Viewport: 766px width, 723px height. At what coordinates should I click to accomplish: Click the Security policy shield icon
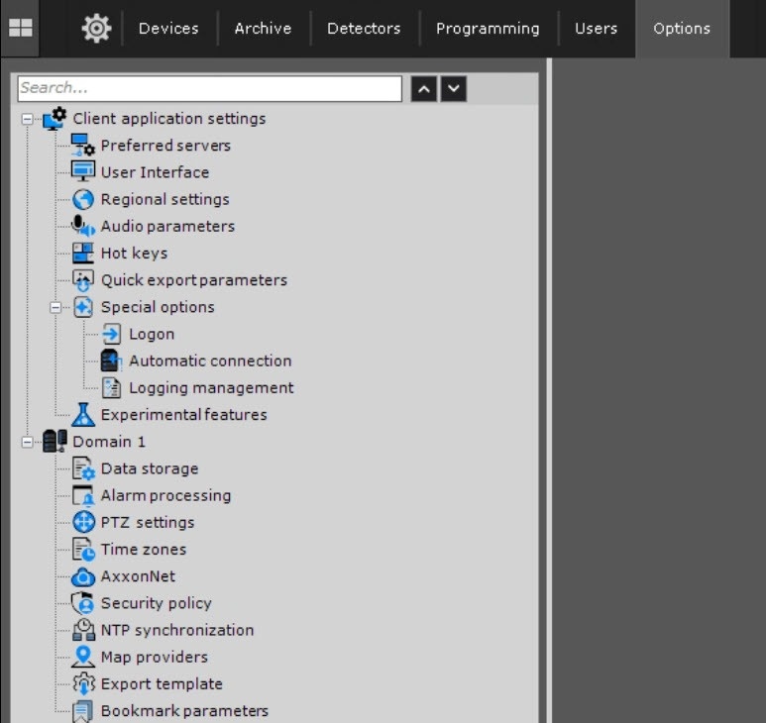click(82, 603)
